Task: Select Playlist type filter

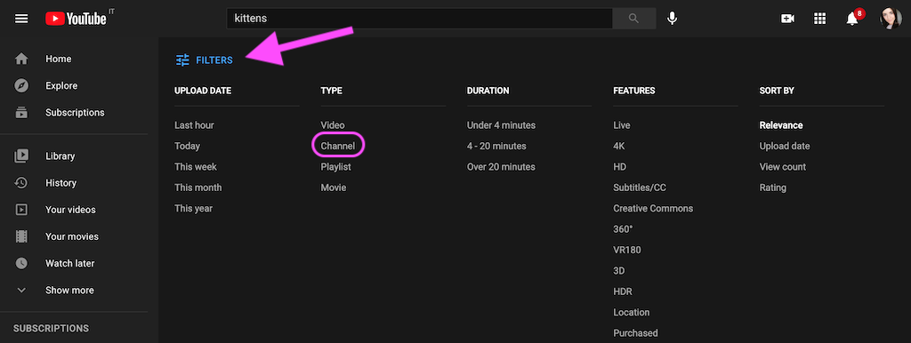Action: [x=335, y=167]
